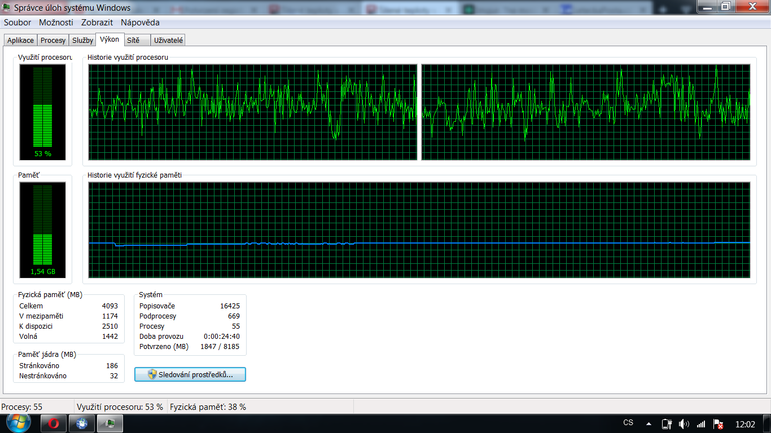The width and height of the screenshot is (771, 433).
Task: Switch to the Aplikace tab
Action: [x=20, y=41]
